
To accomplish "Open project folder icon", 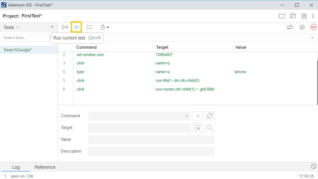I will (293, 16).
